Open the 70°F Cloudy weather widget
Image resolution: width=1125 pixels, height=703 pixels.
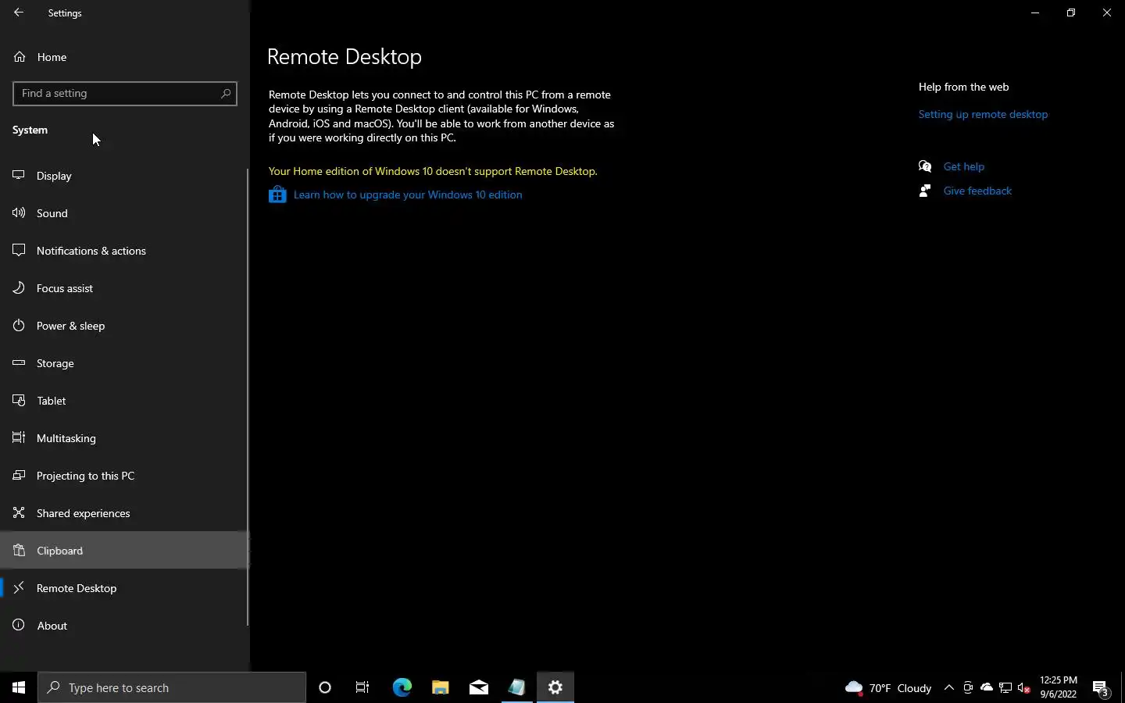point(888,687)
